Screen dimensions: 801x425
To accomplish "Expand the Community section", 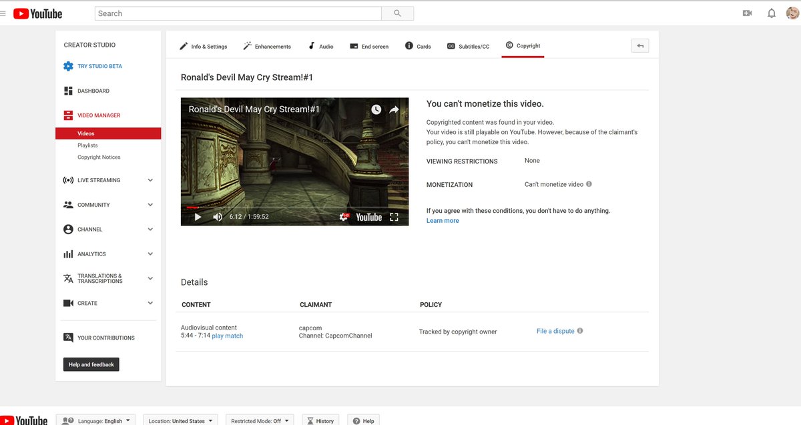I will (150, 205).
